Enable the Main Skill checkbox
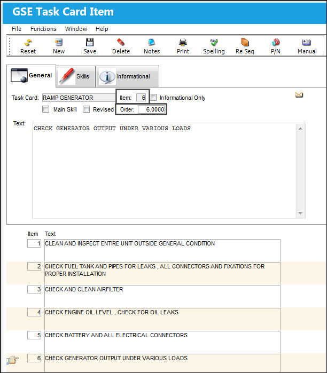 pyautogui.click(x=45, y=109)
